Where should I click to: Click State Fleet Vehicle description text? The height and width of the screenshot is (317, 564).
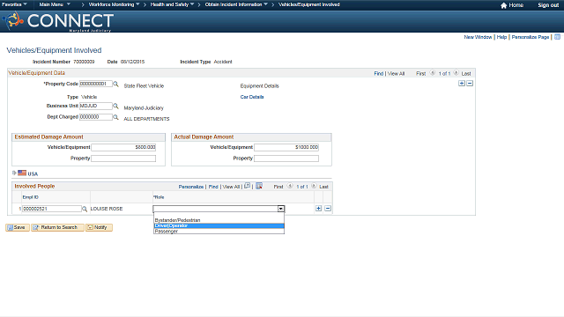click(144, 86)
